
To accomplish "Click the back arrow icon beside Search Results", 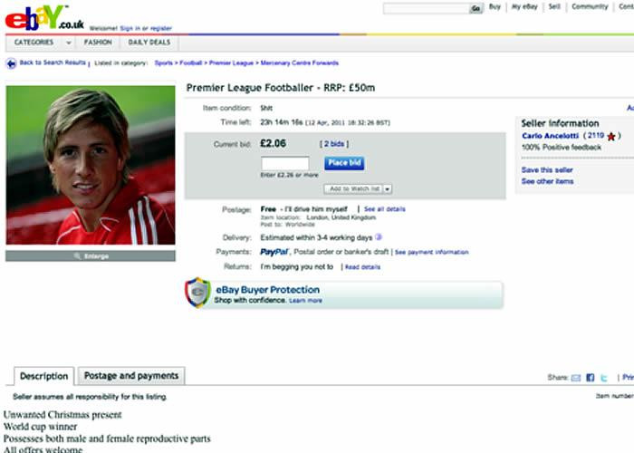I will 11,63.
